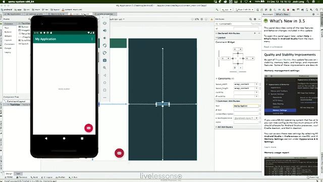The width and height of the screenshot is (323, 182).
Task: Tap the phone's overflow menu dots
Action: click(92, 39)
